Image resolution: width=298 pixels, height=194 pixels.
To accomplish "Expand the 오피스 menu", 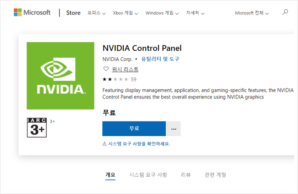I will click(96, 13).
